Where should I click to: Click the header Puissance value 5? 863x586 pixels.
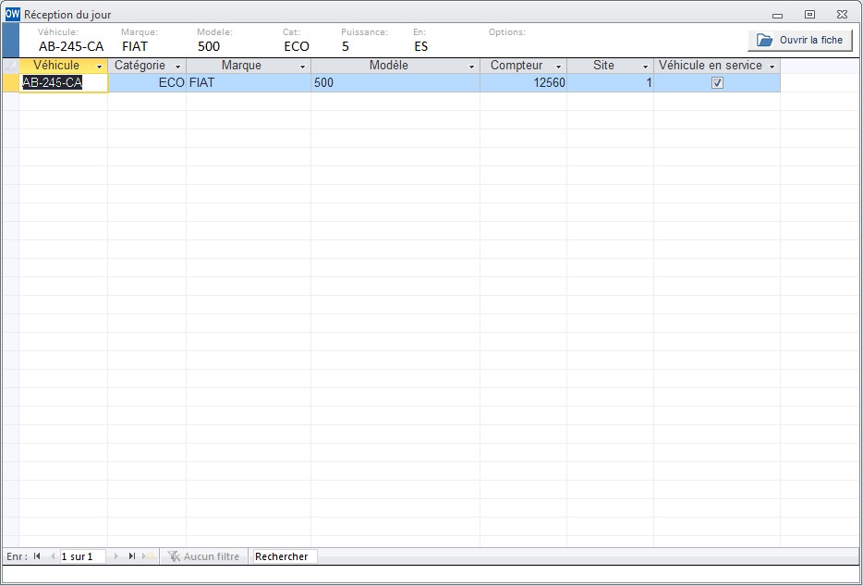345,46
